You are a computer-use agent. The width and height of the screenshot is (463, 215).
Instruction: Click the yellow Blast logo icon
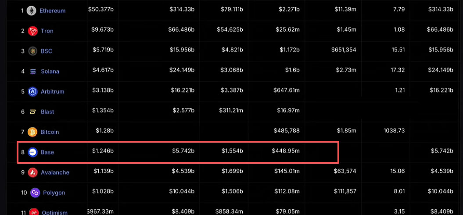[33, 112]
